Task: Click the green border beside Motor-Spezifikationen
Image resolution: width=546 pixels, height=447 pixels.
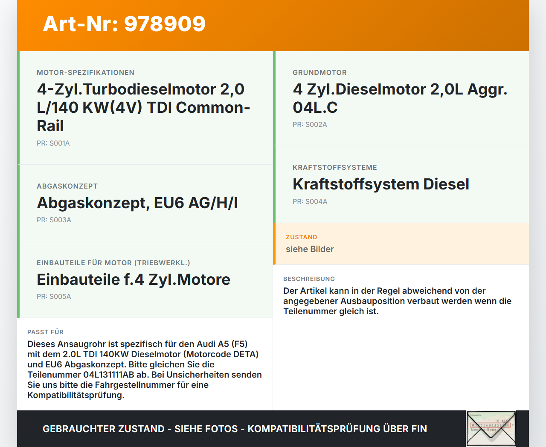Action: tap(17, 106)
